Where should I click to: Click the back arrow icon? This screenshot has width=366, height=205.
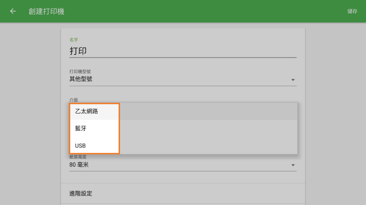[x=13, y=11]
